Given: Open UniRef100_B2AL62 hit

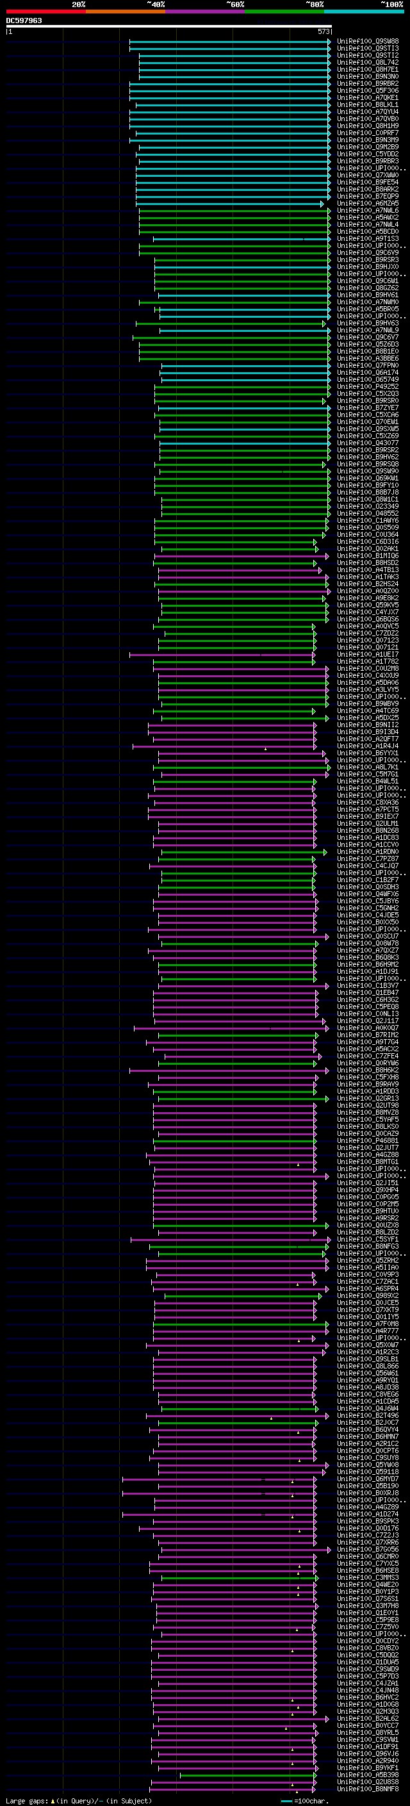Looking at the screenshot, I should [x=368, y=1718].
